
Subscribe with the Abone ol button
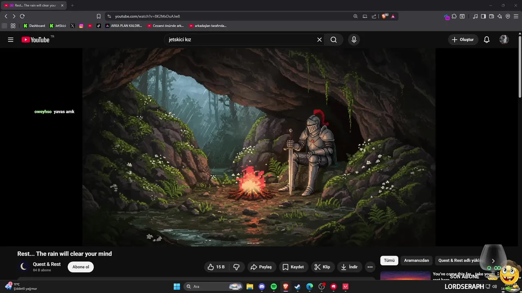click(81, 267)
